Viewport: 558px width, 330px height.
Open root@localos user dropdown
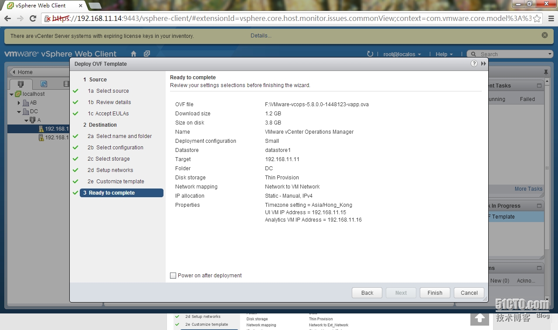click(402, 54)
